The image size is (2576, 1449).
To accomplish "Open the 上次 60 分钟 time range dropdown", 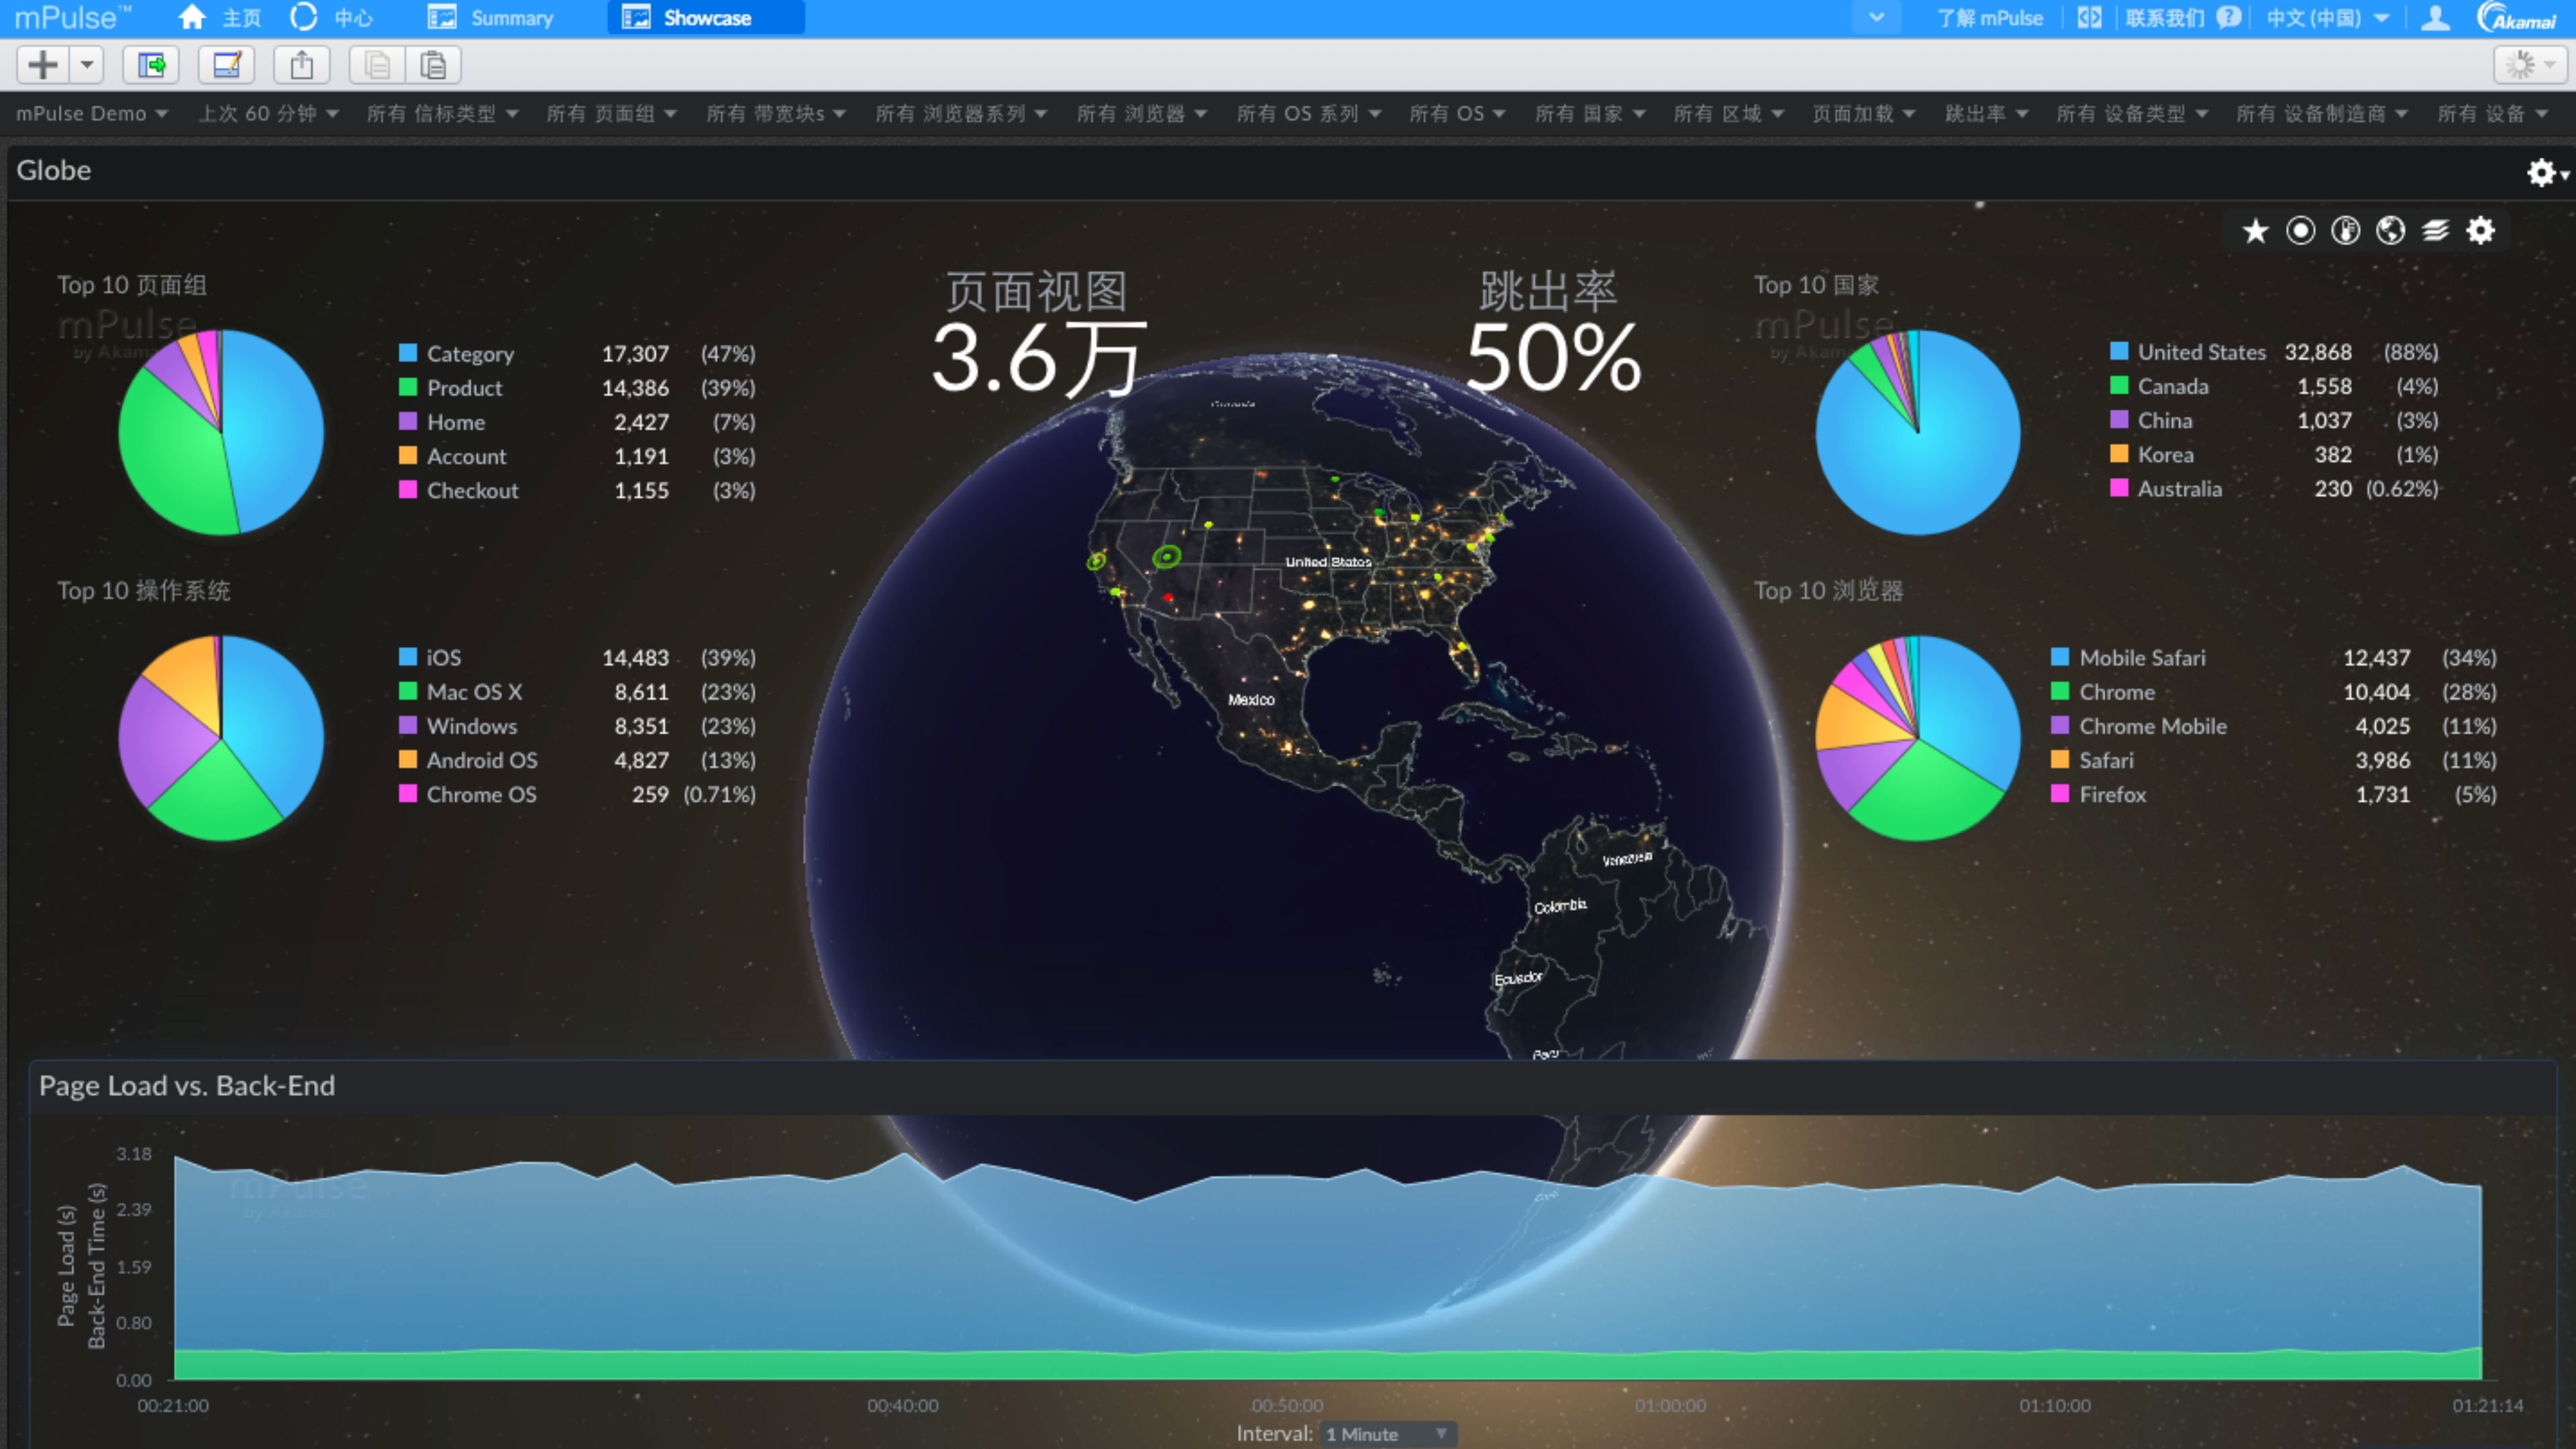I will point(268,114).
